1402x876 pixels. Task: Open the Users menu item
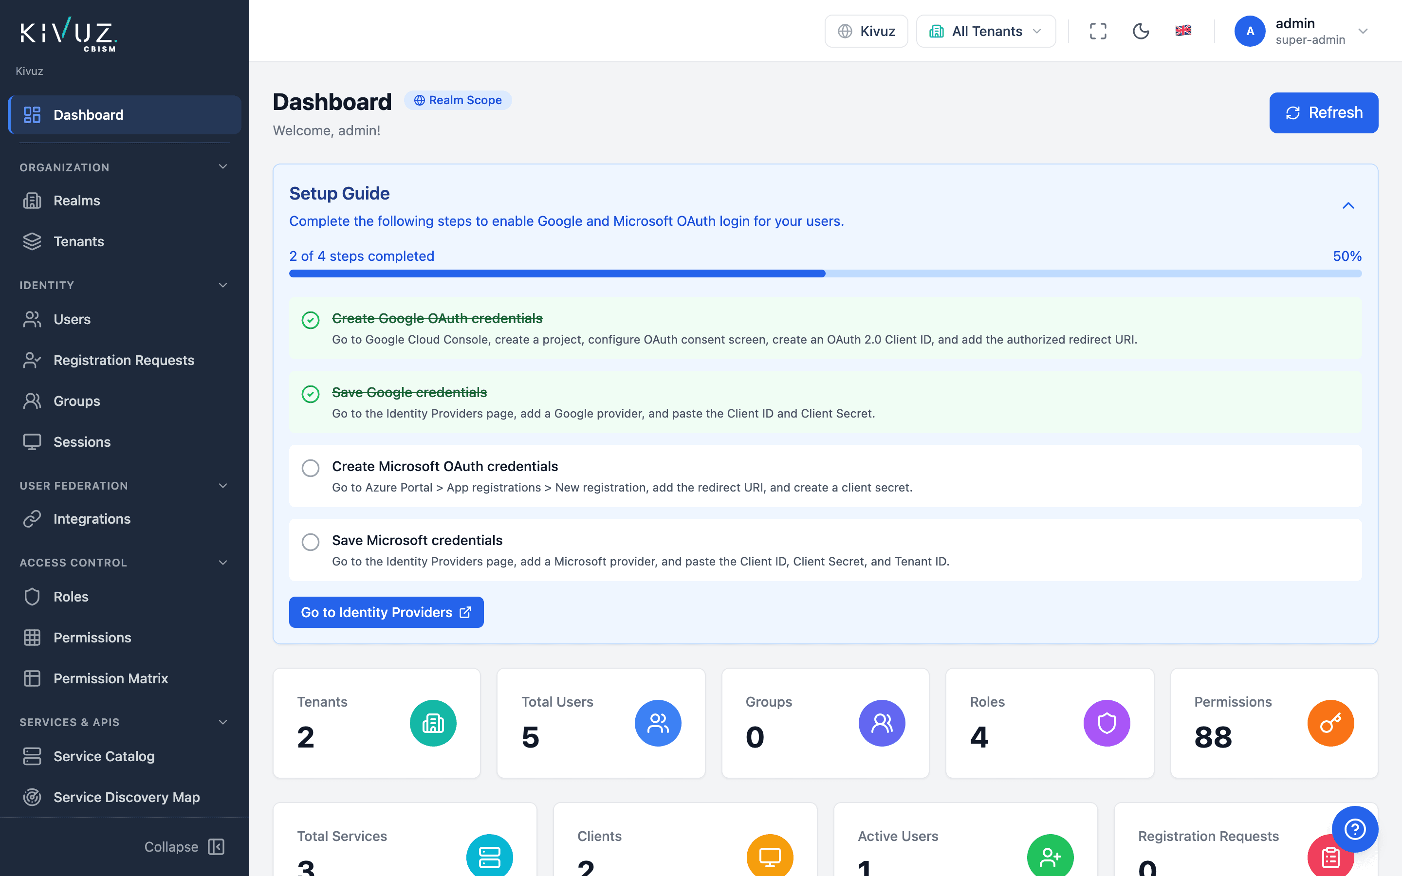pyautogui.click(x=125, y=319)
